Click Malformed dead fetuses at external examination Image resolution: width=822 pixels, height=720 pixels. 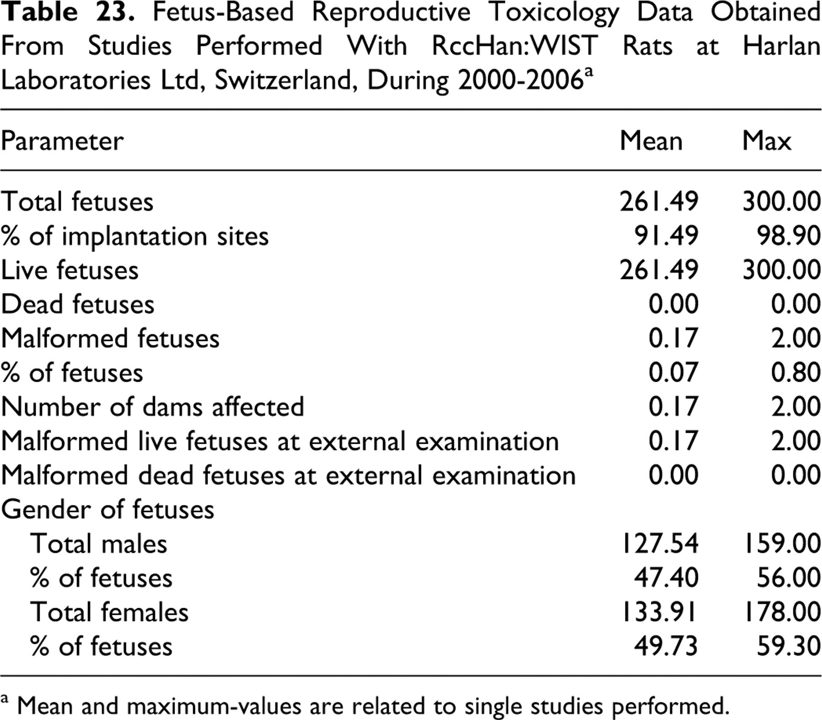tap(288, 475)
